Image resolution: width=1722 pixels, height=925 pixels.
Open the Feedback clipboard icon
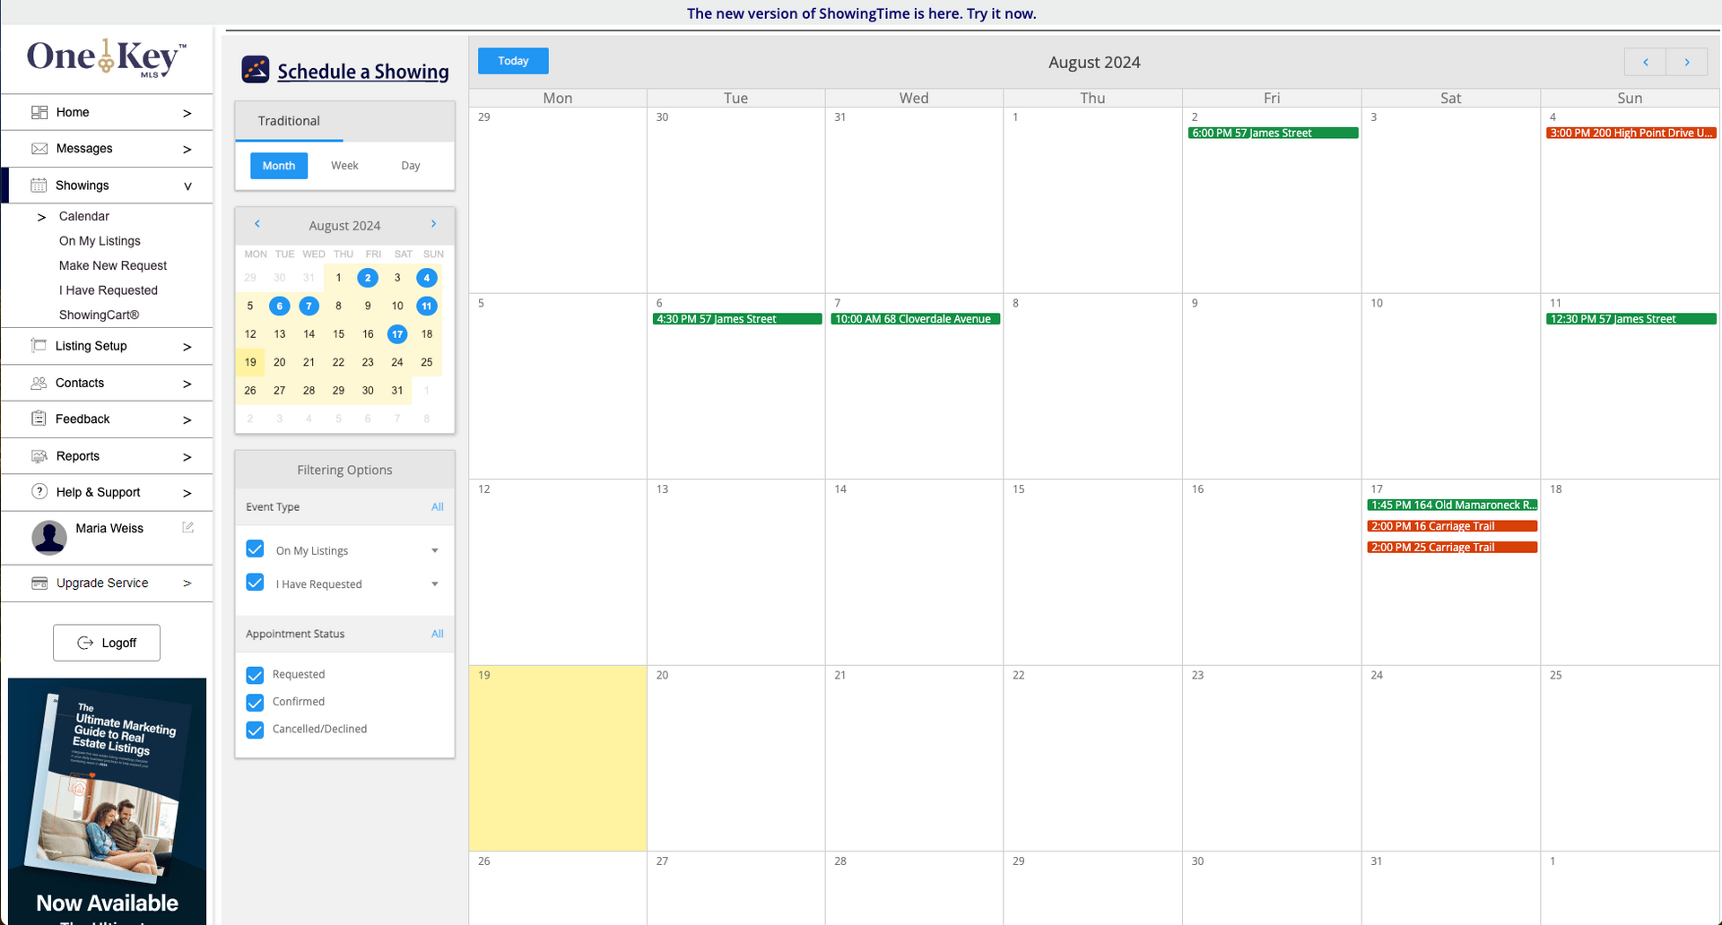(x=39, y=419)
